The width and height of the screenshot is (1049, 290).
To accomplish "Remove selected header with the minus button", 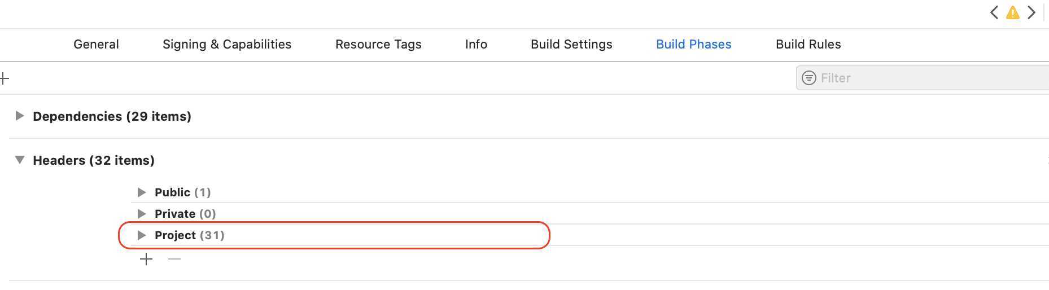I will (174, 259).
